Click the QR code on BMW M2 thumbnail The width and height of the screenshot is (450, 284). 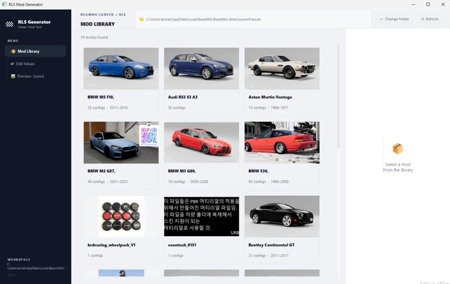coord(149,136)
